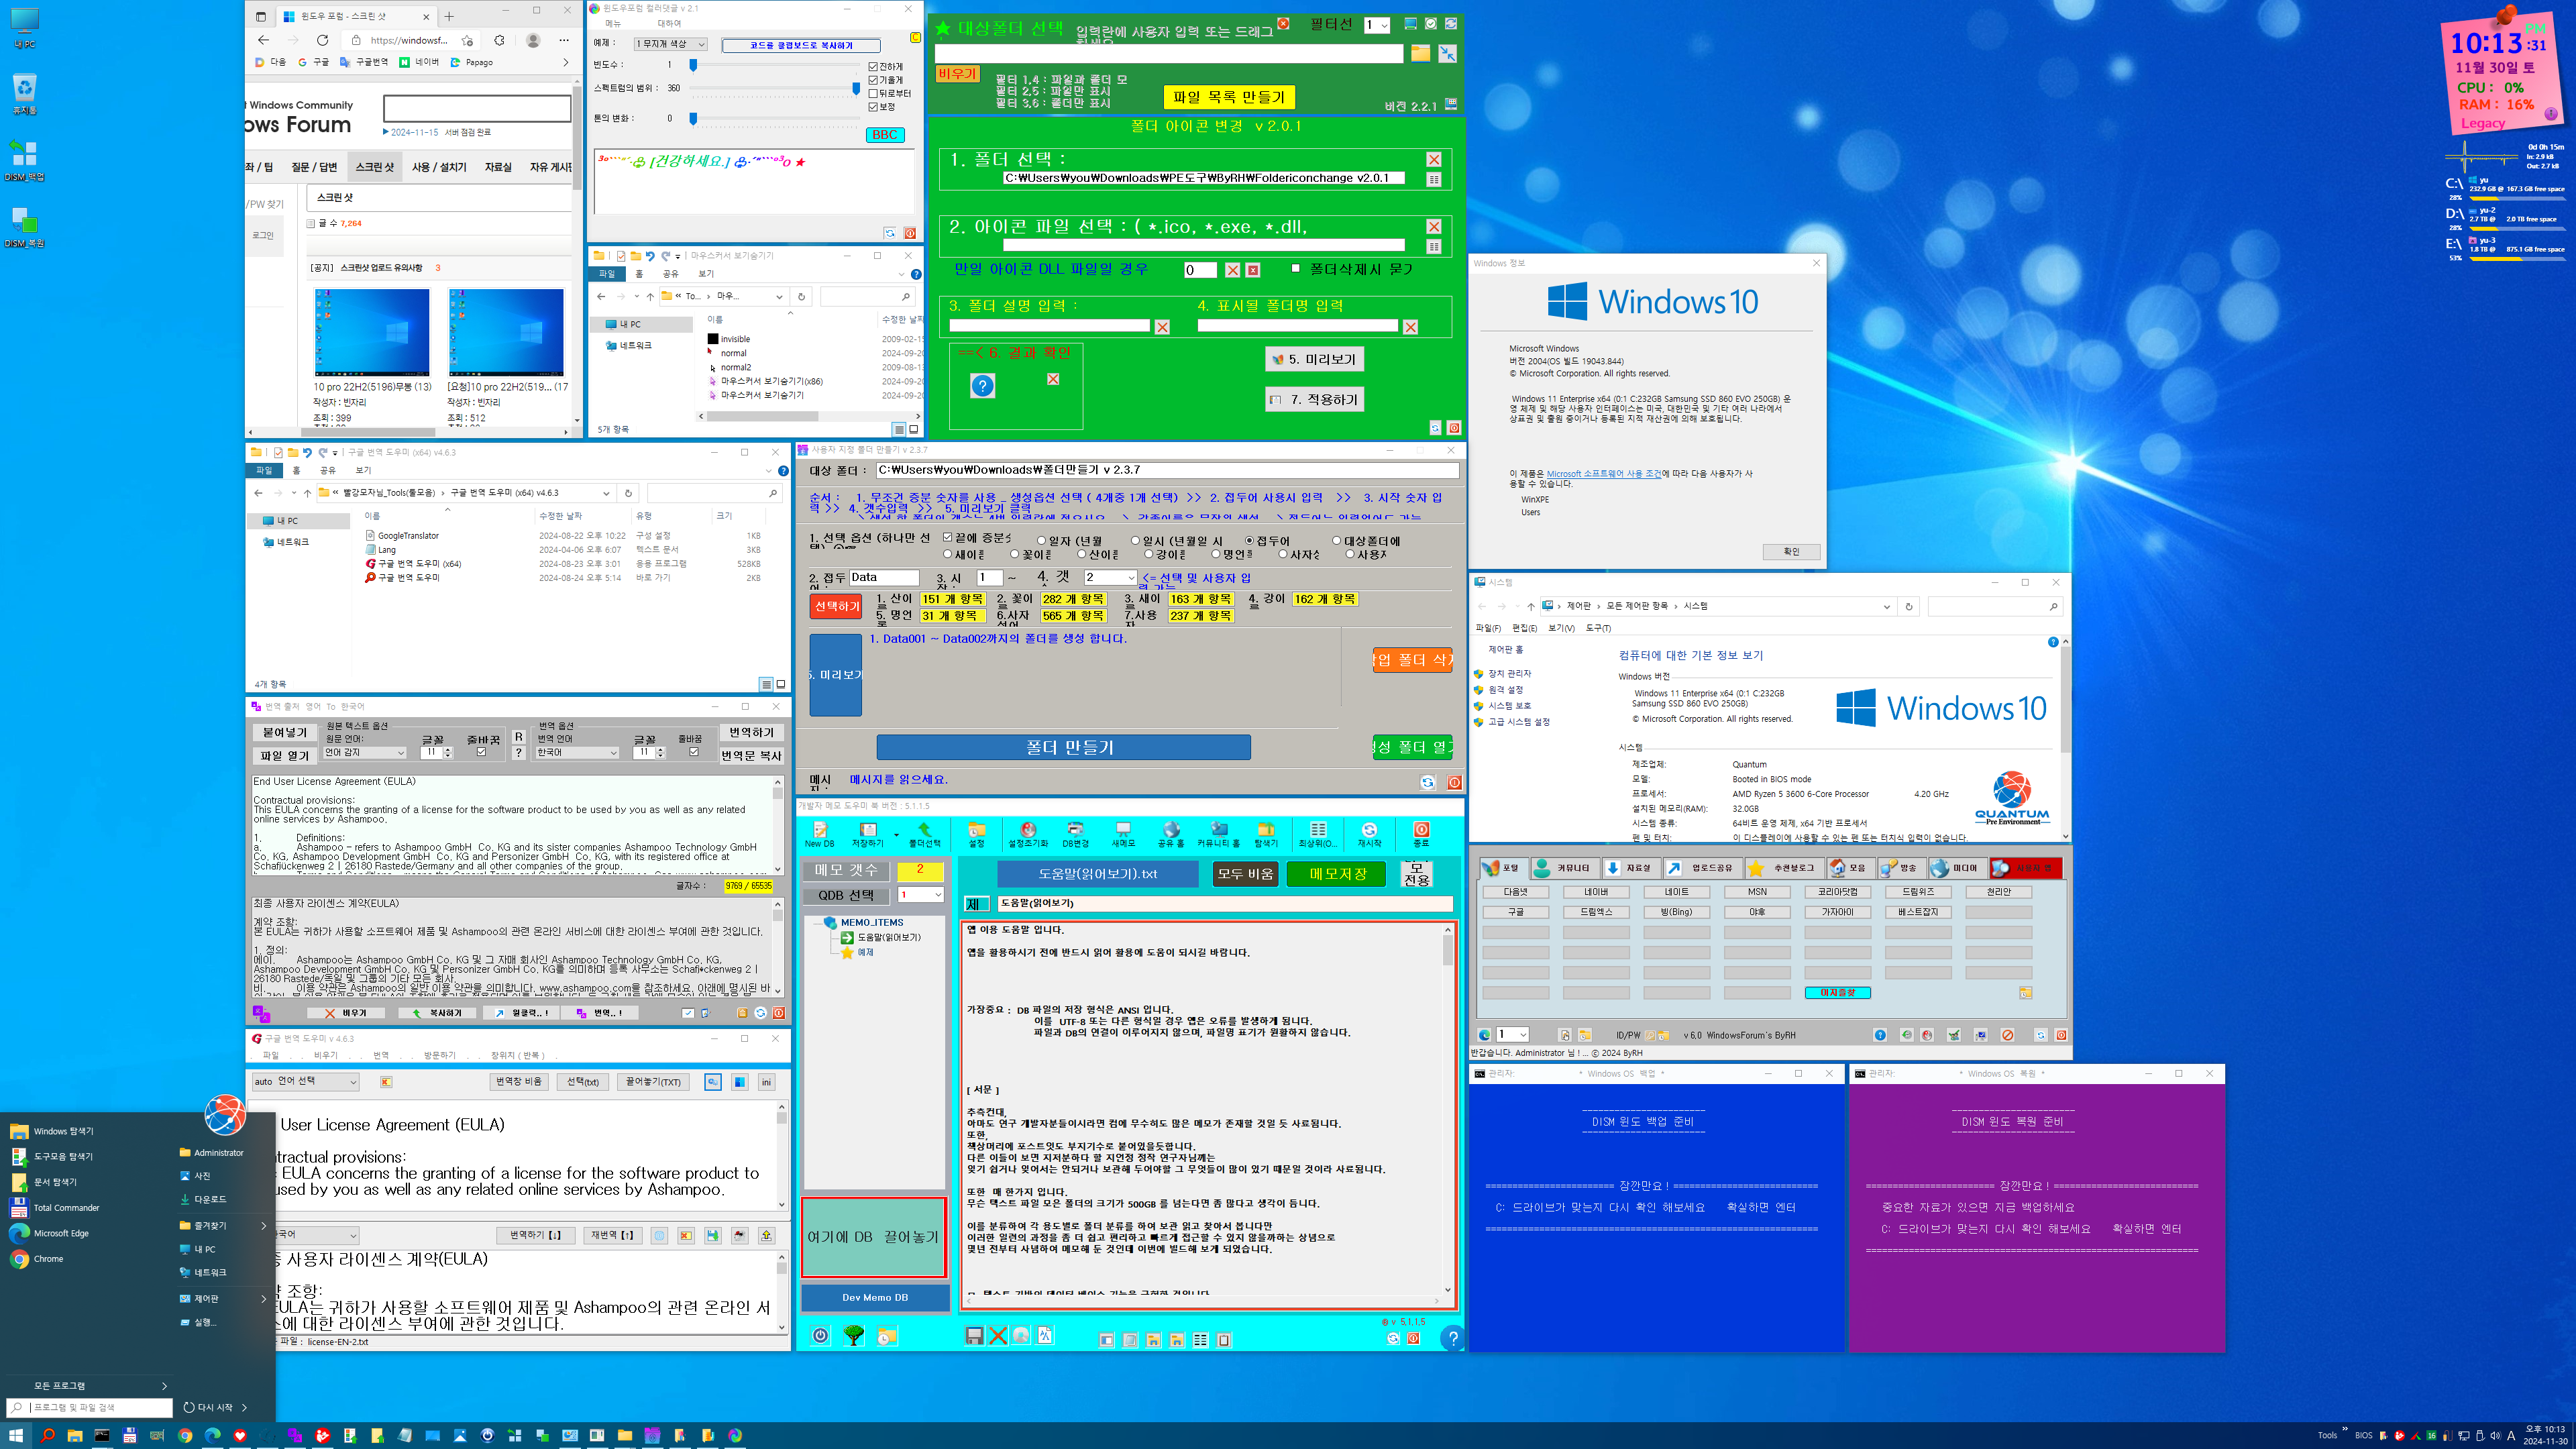
Task: Open QDB 선택 number dropdown
Action: tap(920, 895)
